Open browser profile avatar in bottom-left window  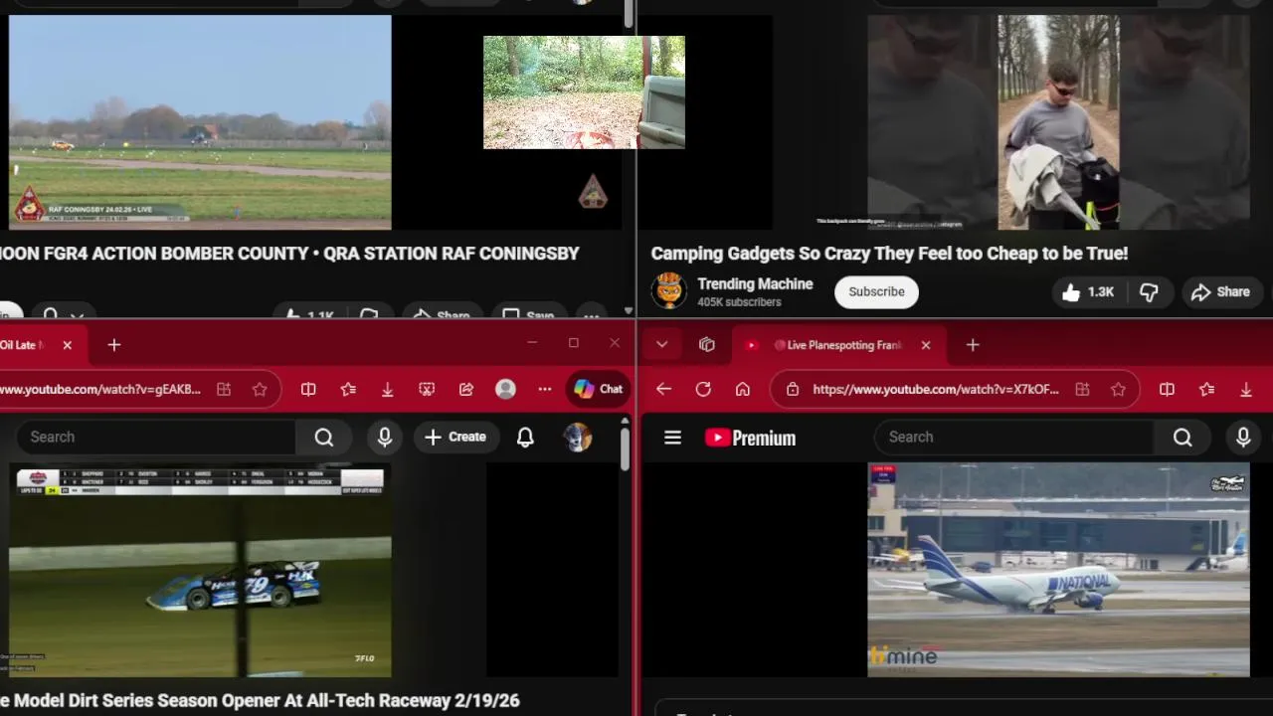(x=505, y=390)
